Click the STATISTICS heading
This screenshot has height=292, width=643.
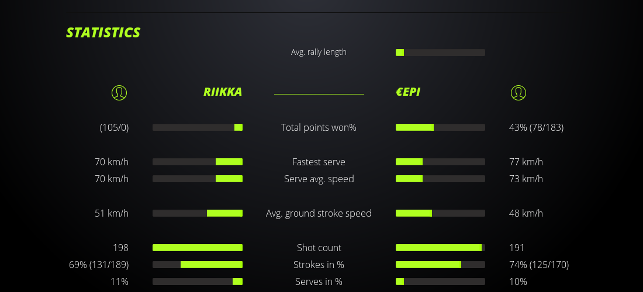click(x=103, y=33)
